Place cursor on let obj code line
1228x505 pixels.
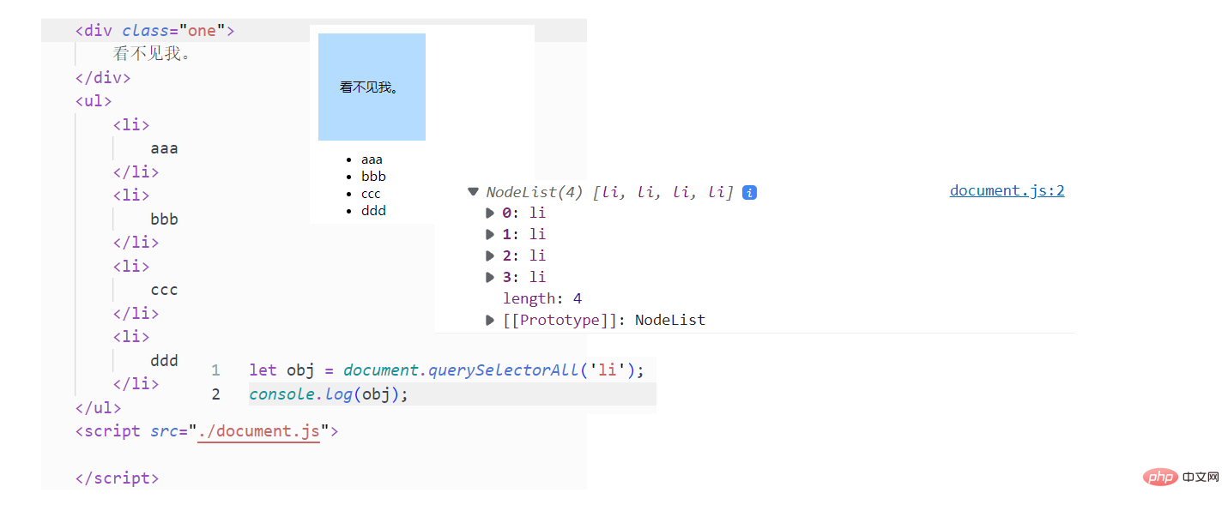point(446,370)
